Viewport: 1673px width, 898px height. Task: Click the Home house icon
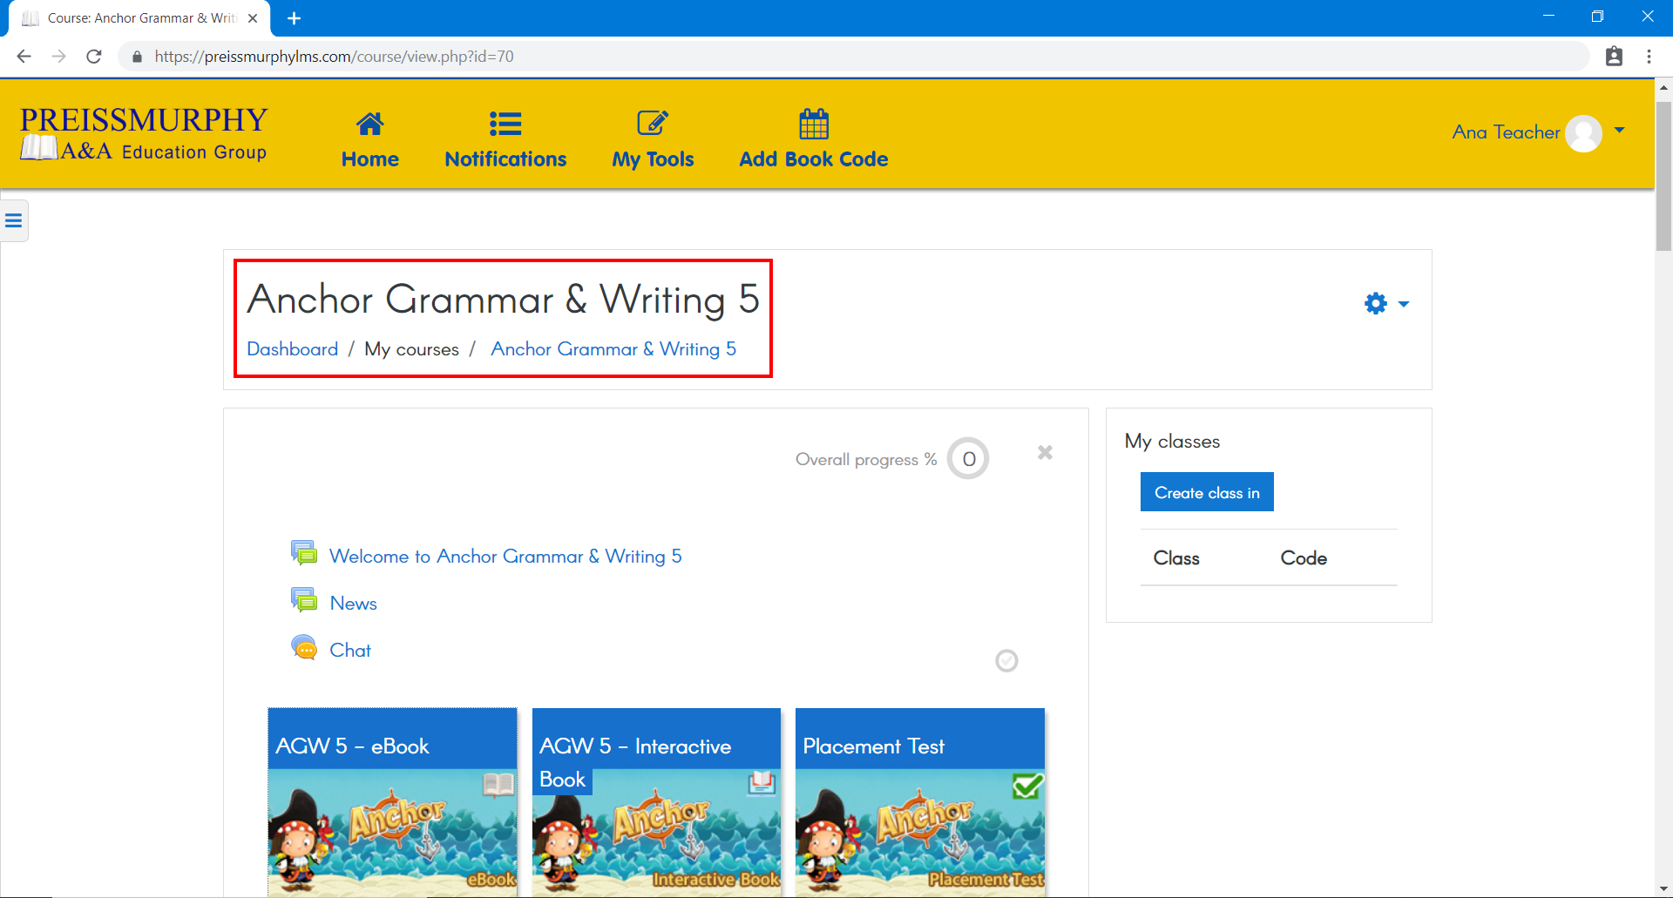369,125
